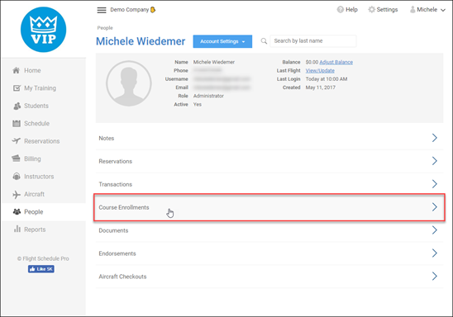
Task: Click the Demo Company name
Action: [x=130, y=10]
